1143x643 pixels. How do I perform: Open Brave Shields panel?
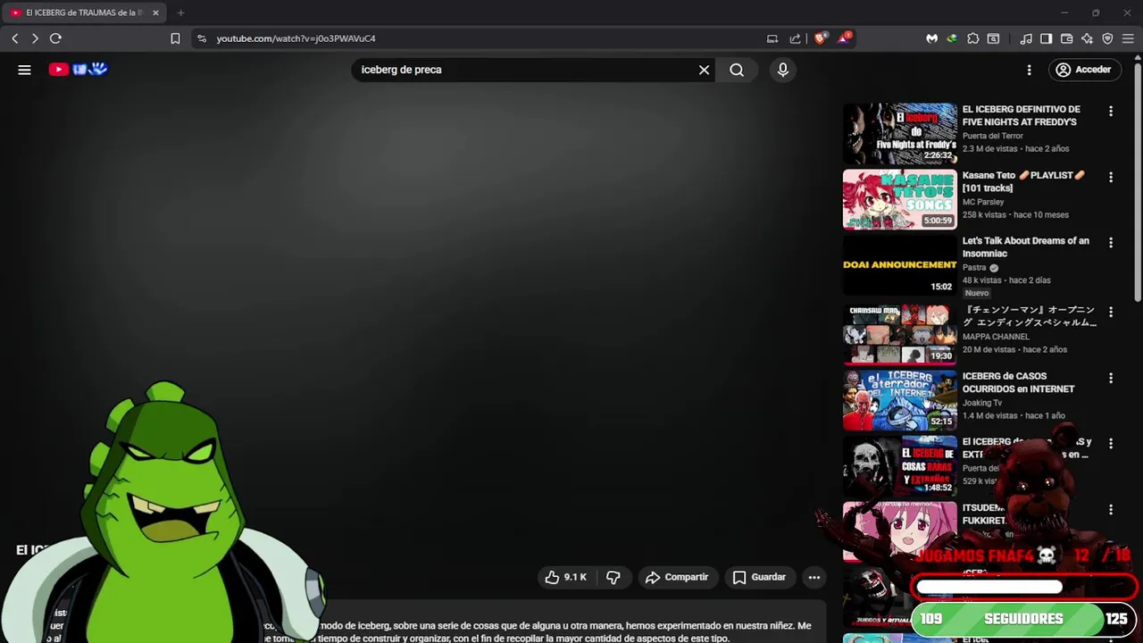click(821, 38)
